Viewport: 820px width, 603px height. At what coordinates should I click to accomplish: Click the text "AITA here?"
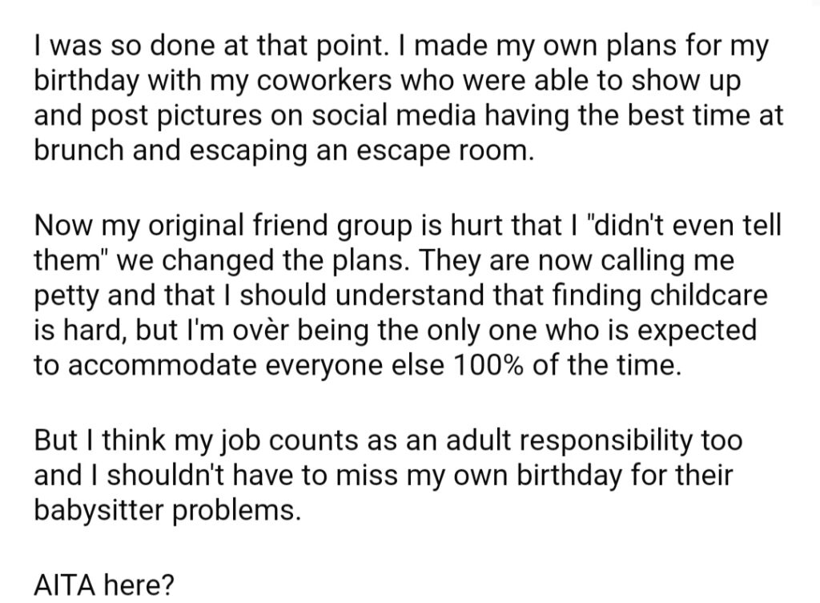103,585
